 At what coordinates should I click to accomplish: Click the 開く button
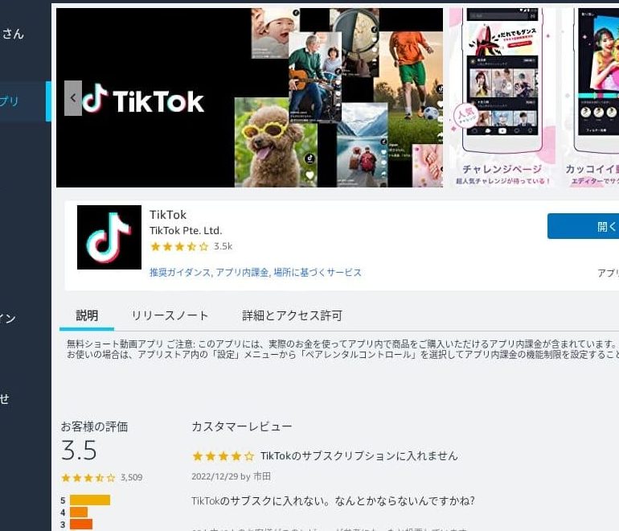(583, 226)
